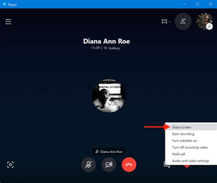
Task: Close the Skype window
Action: pyautogui.click(x=211, y=4)
